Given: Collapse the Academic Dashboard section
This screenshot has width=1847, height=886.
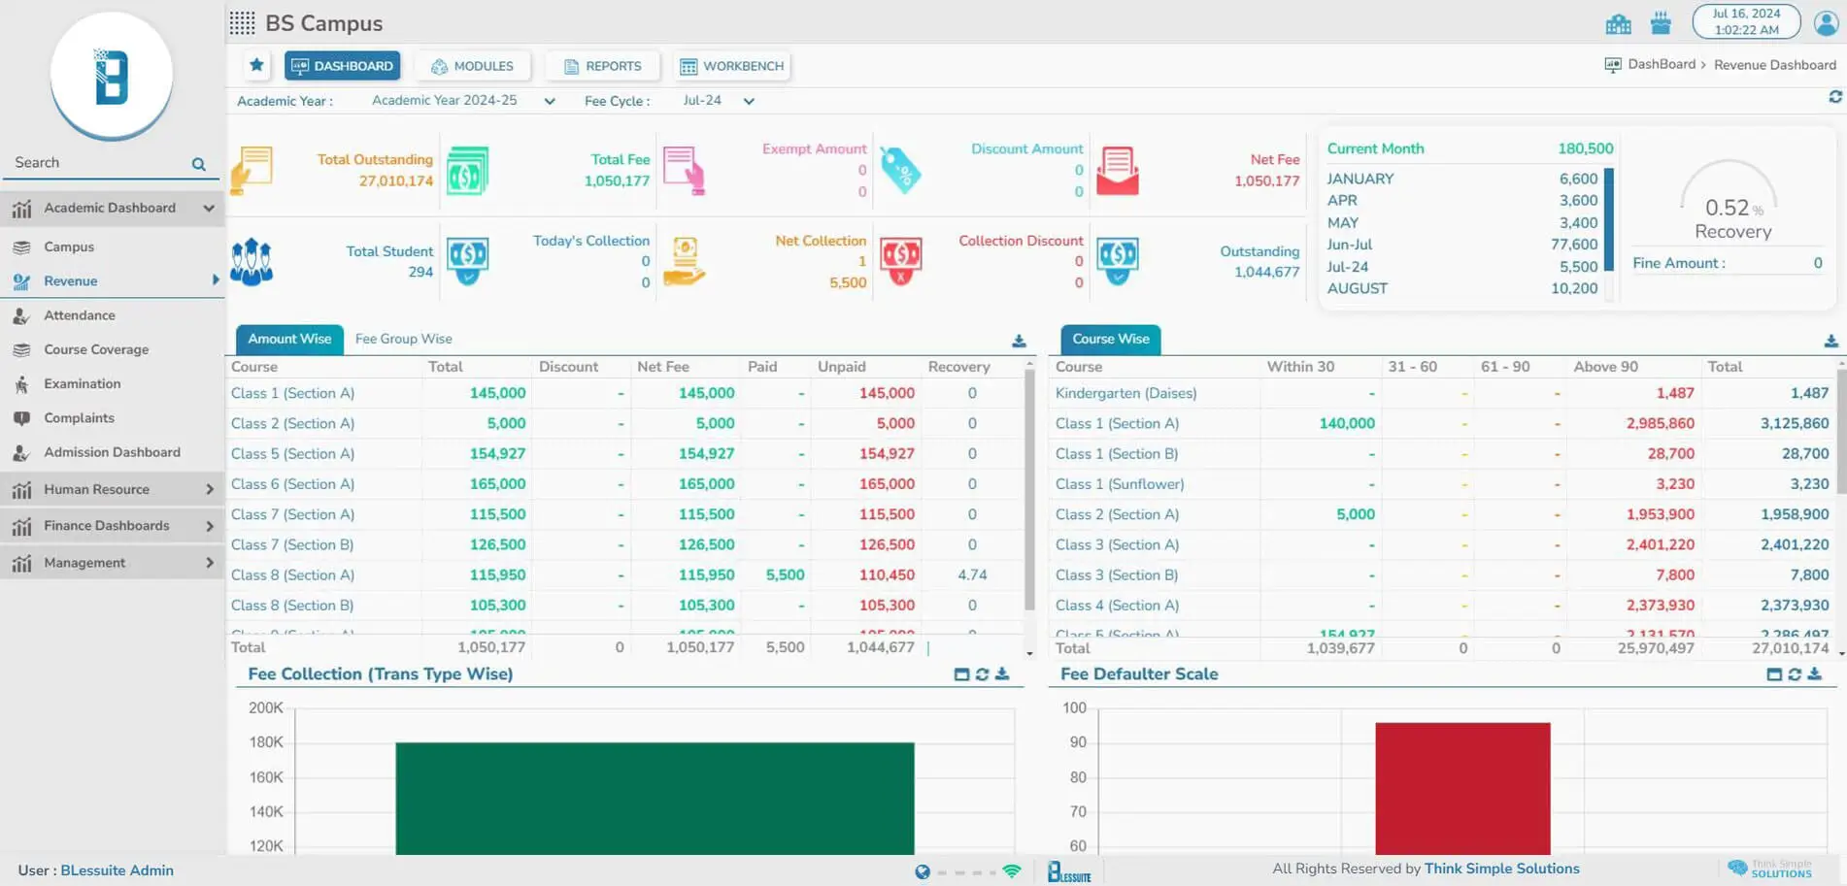Looking at the screenshot, I should (x=209, y=208).
